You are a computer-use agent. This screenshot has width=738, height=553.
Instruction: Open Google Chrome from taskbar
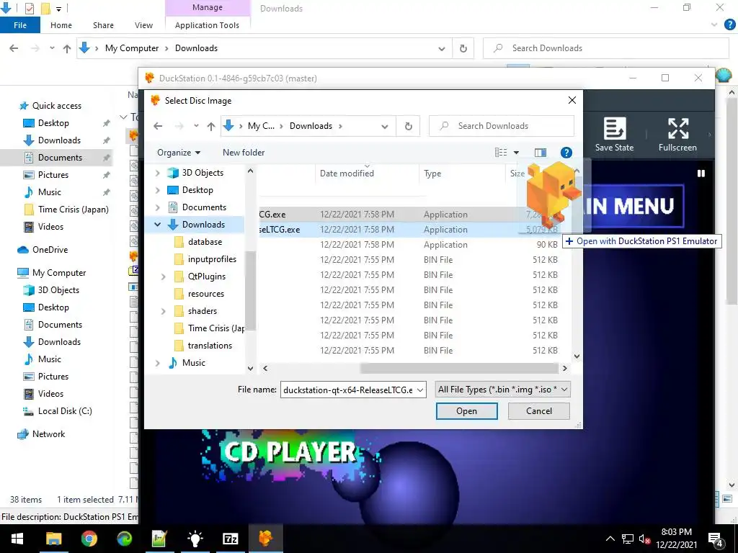click(89, 539)
